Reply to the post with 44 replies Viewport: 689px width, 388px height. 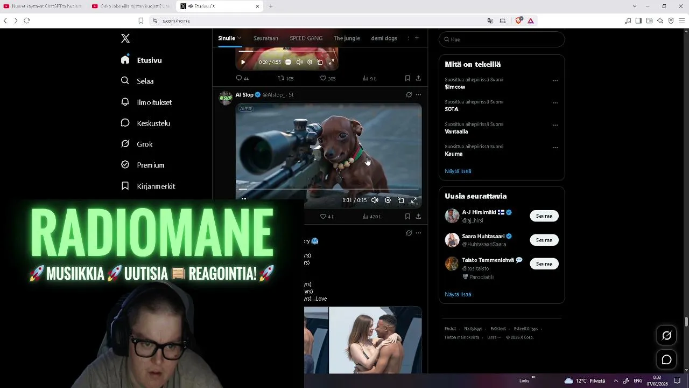pyautogui.click(x=242, y=78)
